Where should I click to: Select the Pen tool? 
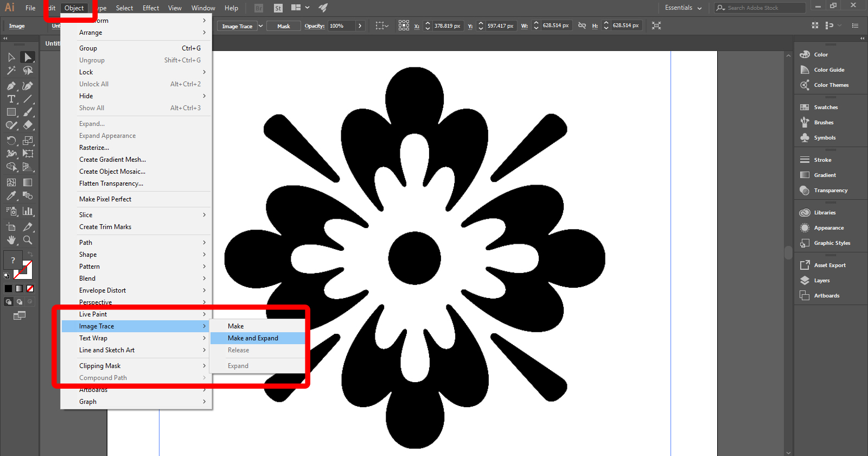11,86
